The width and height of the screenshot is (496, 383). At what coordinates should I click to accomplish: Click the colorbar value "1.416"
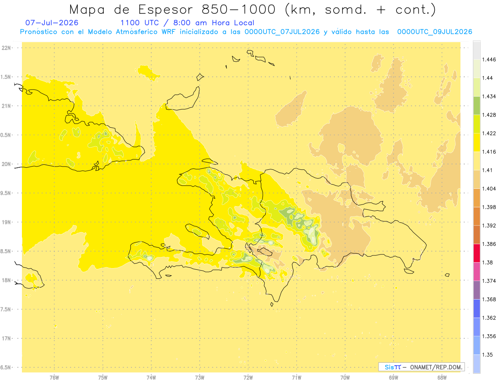(x=489, y=152)
